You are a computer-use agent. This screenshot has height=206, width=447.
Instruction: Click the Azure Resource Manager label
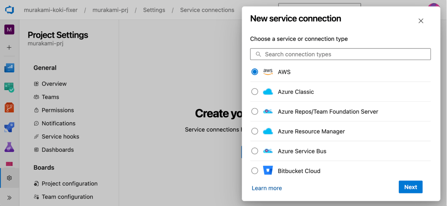311,131
